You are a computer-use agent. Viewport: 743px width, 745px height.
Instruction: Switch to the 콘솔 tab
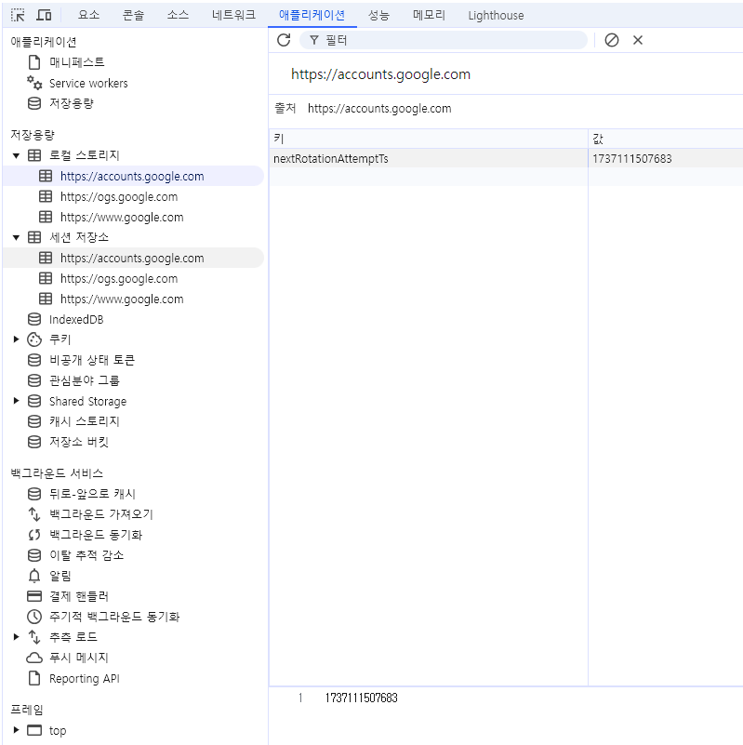[133, 15]
